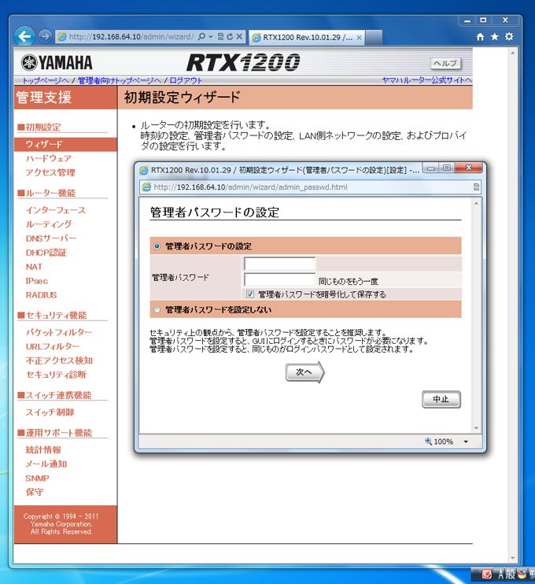Image resolution: width=535 pixels, height=584 pixels.
Task: Click the Yamaha logo
Action: 57,63
